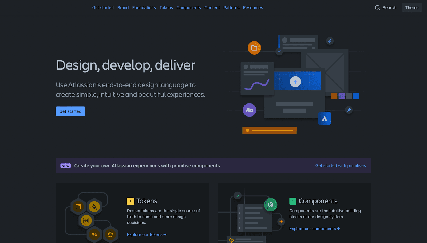The image size is (427, 243).
Task: Click the search magnifier icon
Action: click(377, 8)
